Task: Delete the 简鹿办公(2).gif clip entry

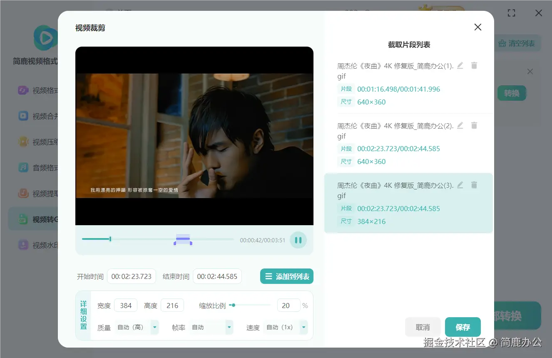Action: pyautogui.click(x=474, y=125)
